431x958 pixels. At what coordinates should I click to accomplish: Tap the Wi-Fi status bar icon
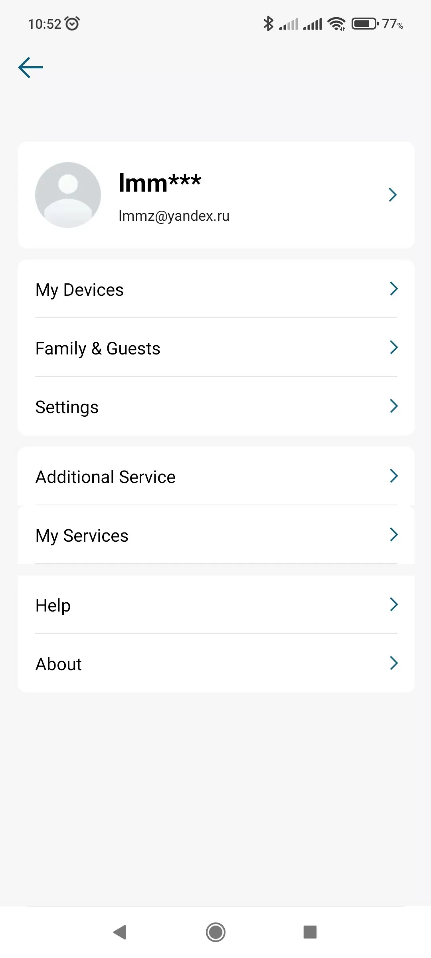pos(336,24)
